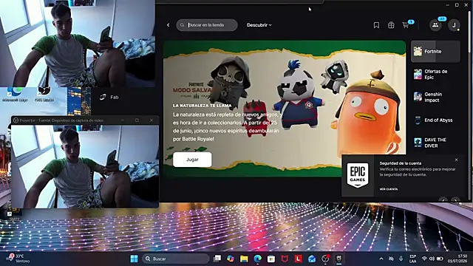Screen dimensions: 473x266
Task: Select DAVE THE DIVER in featured list
Action: pos(435,143)
